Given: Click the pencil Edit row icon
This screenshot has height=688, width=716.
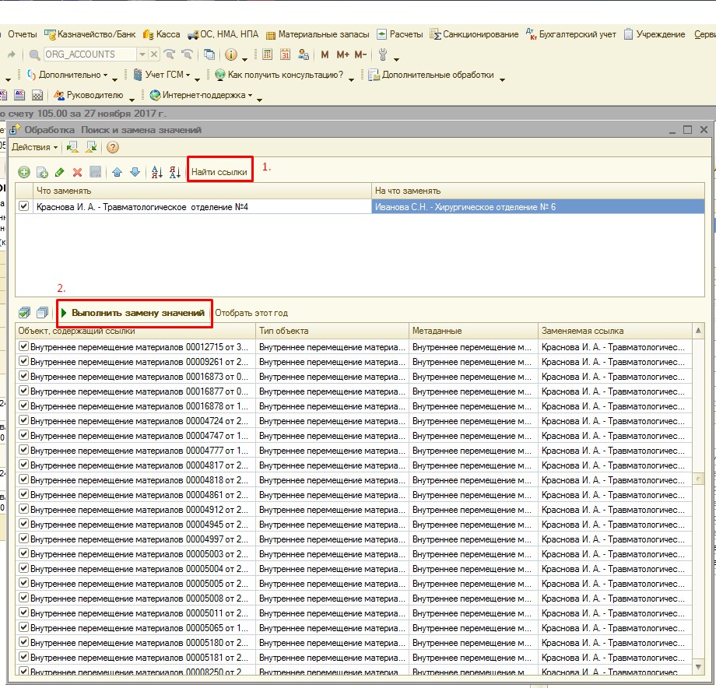Looking at the screenshot, I should pos(60,172).
